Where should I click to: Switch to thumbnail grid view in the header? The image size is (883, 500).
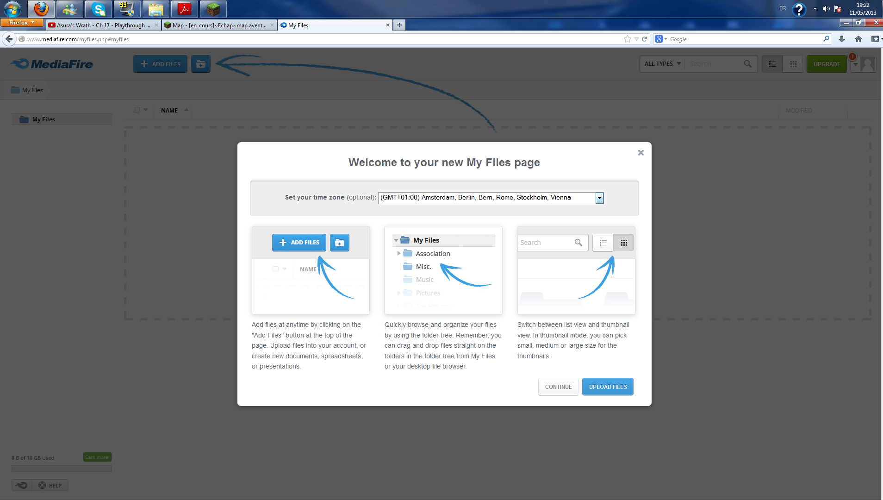tap(793, 64)
